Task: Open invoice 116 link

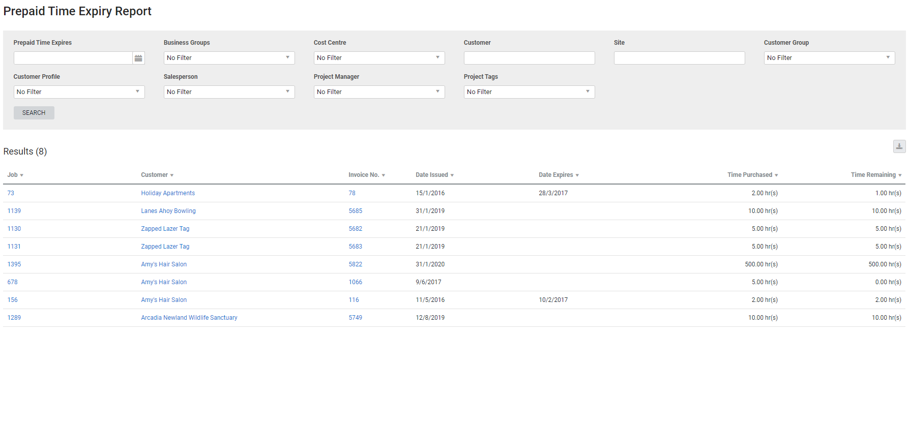Action: 354,300
